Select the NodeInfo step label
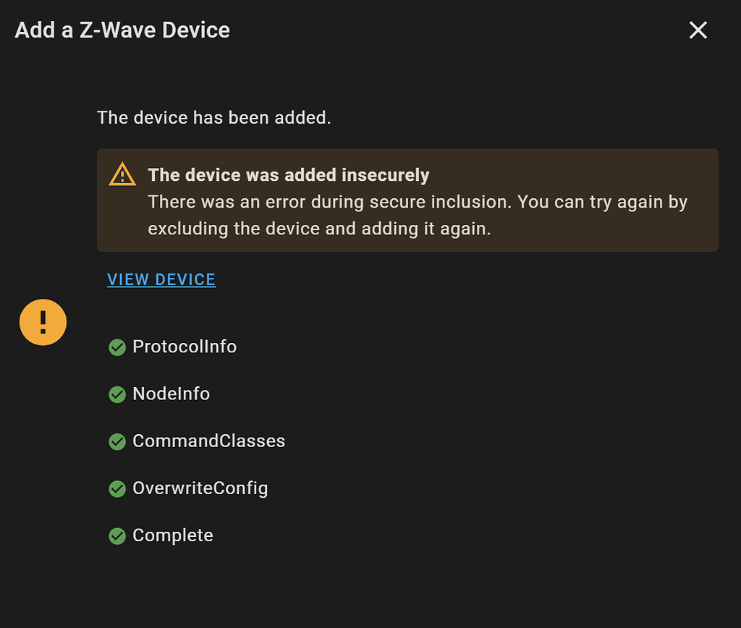Viewport: 741px width, 628px height. tap(171, 394)
